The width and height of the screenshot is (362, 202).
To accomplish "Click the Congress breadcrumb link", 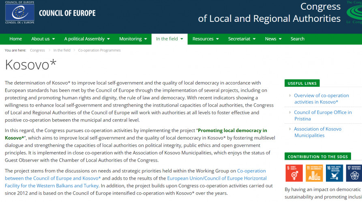I will point(37,50).
